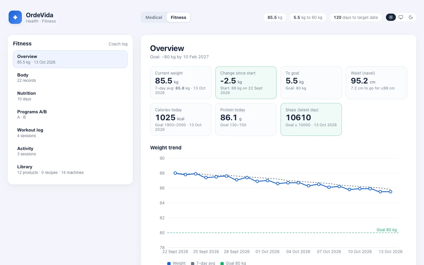Click the OrdeVida plus logo icon
Viewport: 424px width, 265px height.
pyautogui.click(x=15, y=17)
